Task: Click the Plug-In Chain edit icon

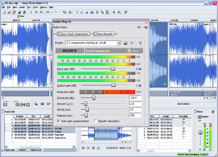Action: (139, 27)
